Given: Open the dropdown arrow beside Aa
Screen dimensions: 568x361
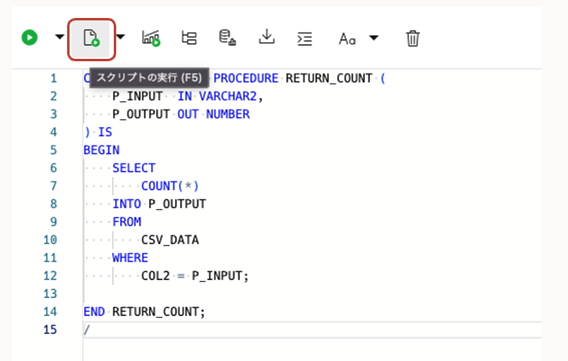Looking at the screenshot, I should 374,38.
